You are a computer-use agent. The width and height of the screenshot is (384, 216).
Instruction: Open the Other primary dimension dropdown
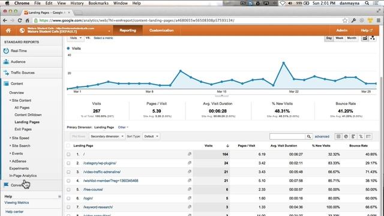(x=123, y=127)
